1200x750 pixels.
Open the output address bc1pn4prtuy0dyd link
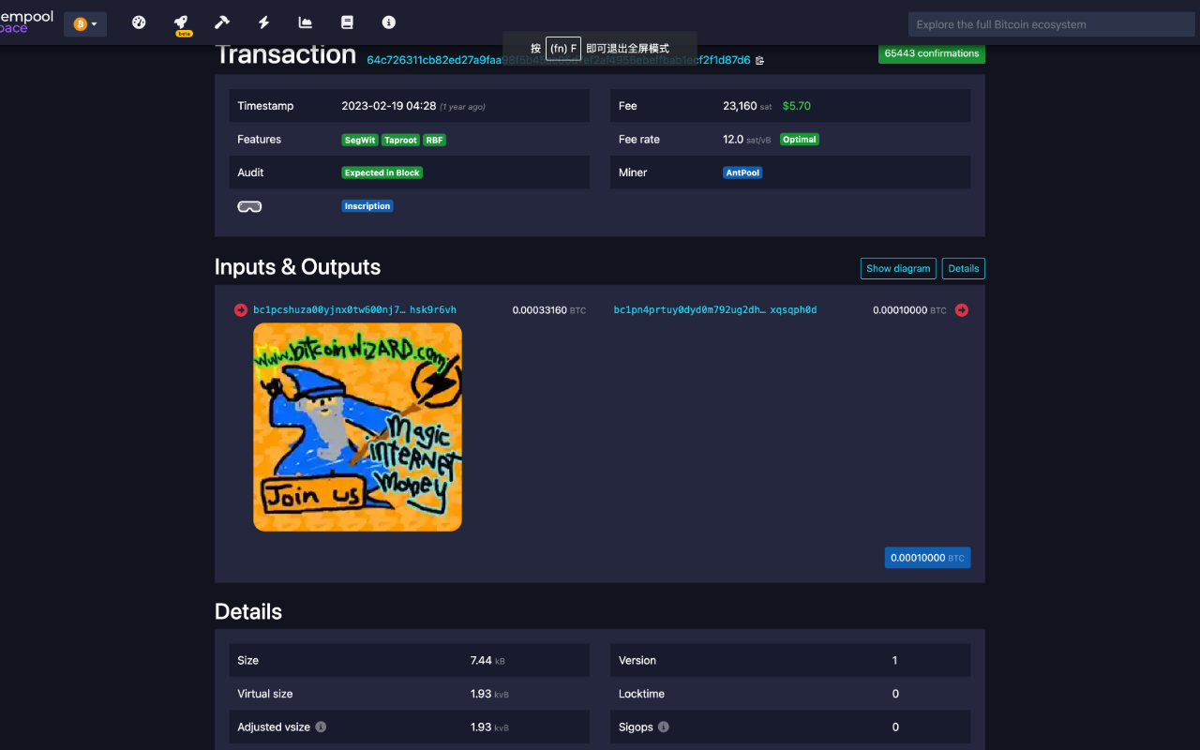pyautogui.click(x=715, y=310)
